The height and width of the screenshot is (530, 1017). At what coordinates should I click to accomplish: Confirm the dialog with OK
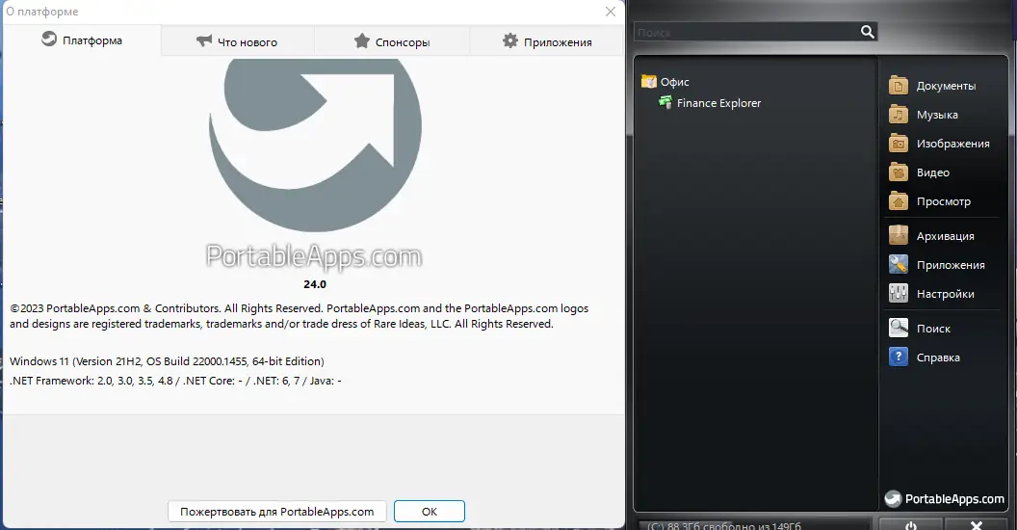430,511
